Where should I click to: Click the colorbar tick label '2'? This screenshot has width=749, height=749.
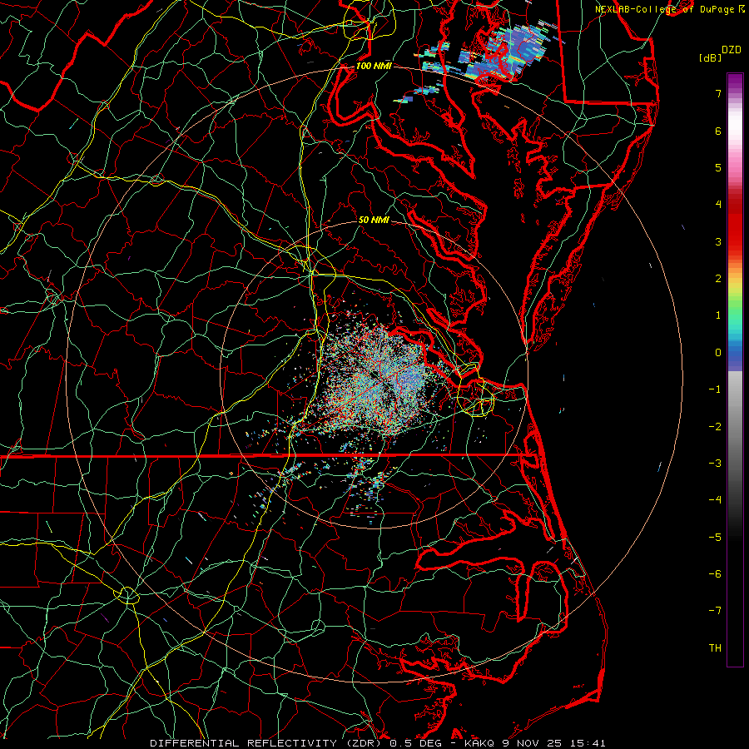point(718,279)
